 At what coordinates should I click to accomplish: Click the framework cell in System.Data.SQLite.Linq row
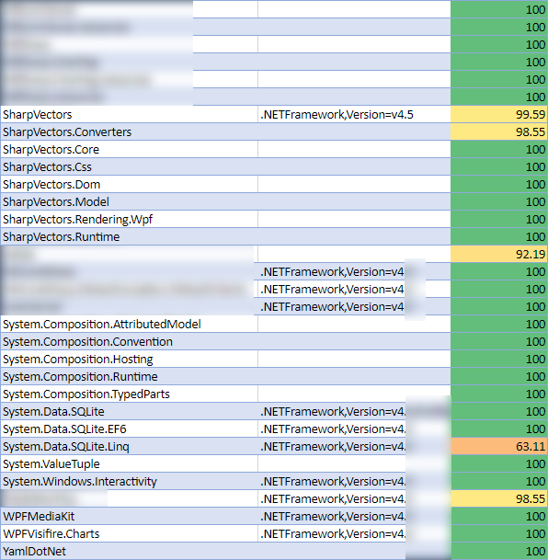pos(354,446)
